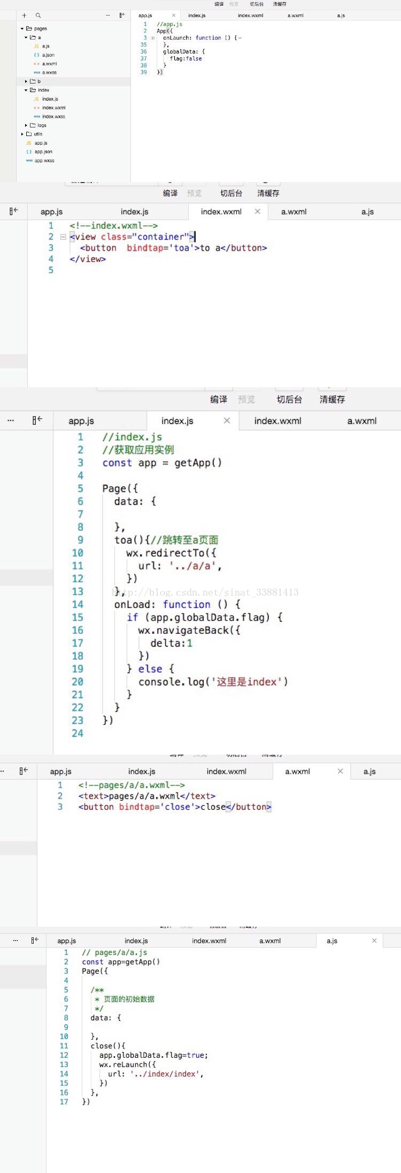Select index.wxss in the file tree
Image resolution: width=401 pixels, height=1173 pixels.
pos(53,116)
